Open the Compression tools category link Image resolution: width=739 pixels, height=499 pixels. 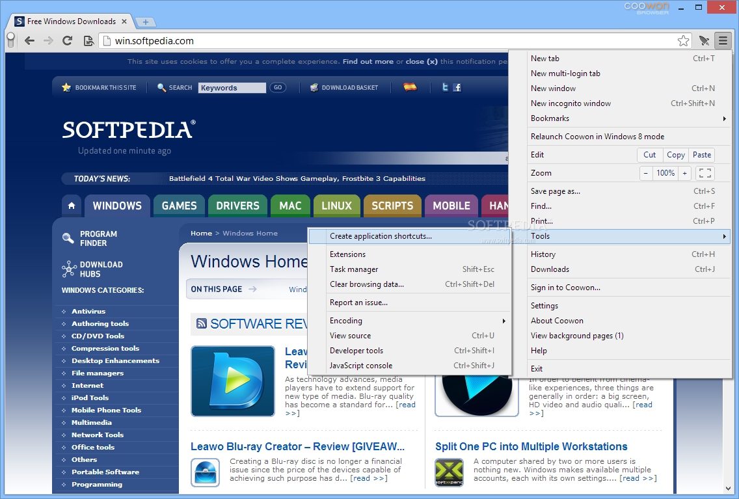click(x=105, y=348)
